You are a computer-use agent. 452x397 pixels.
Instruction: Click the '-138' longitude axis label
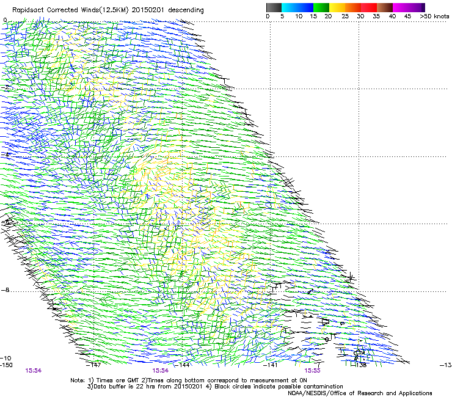point(359,365)
